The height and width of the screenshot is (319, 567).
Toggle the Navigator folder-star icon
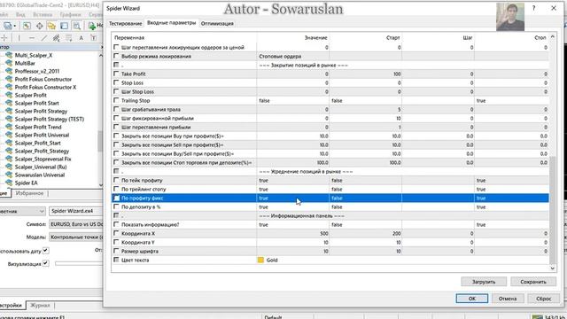pos(51,26)
